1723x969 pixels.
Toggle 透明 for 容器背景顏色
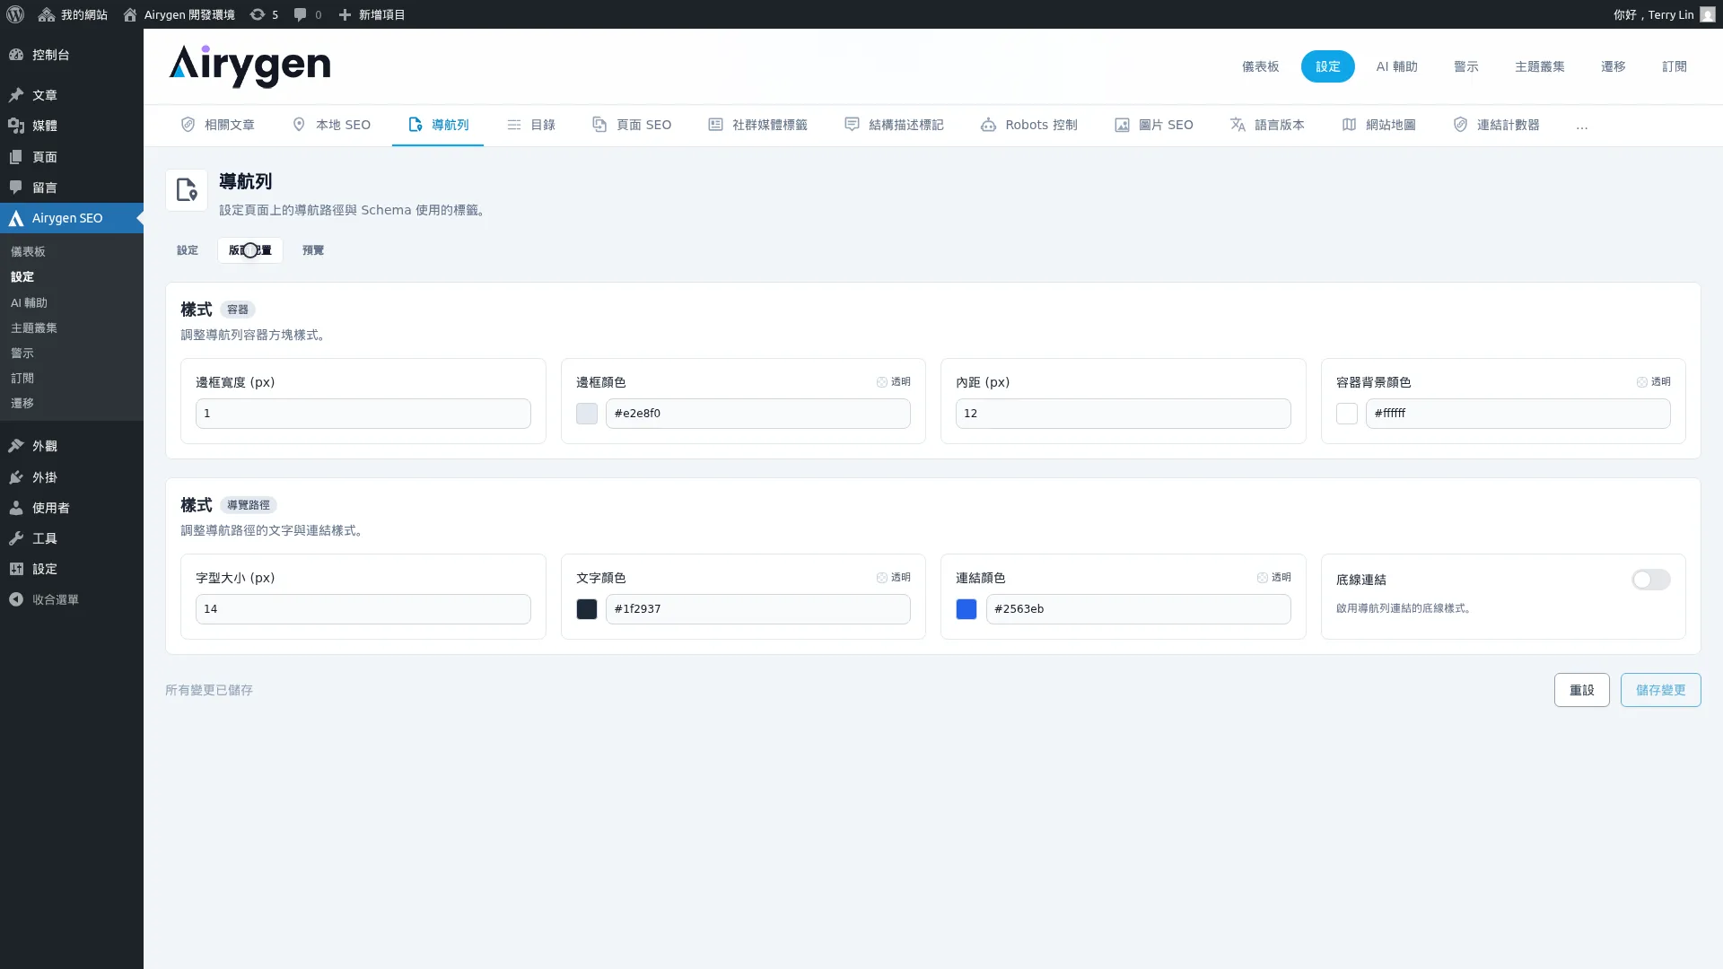[1653, 382]
